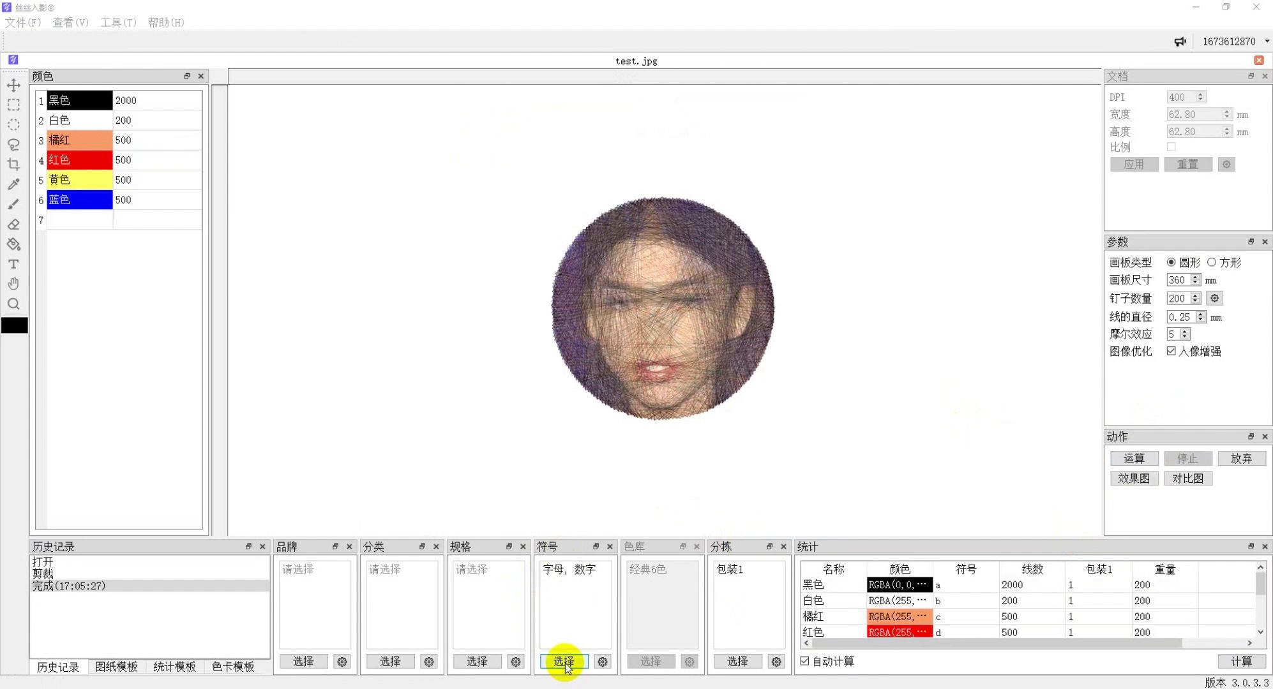Viewport: 1273px width, 689px height.
Task: Select the Paint Bucket fill tool
Action: [x=13, y=244]
